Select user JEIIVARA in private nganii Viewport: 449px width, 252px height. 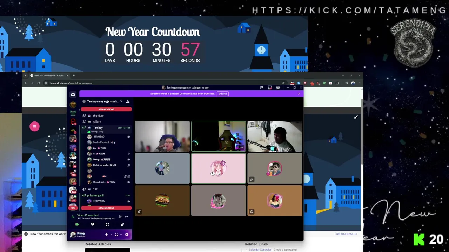108,201
